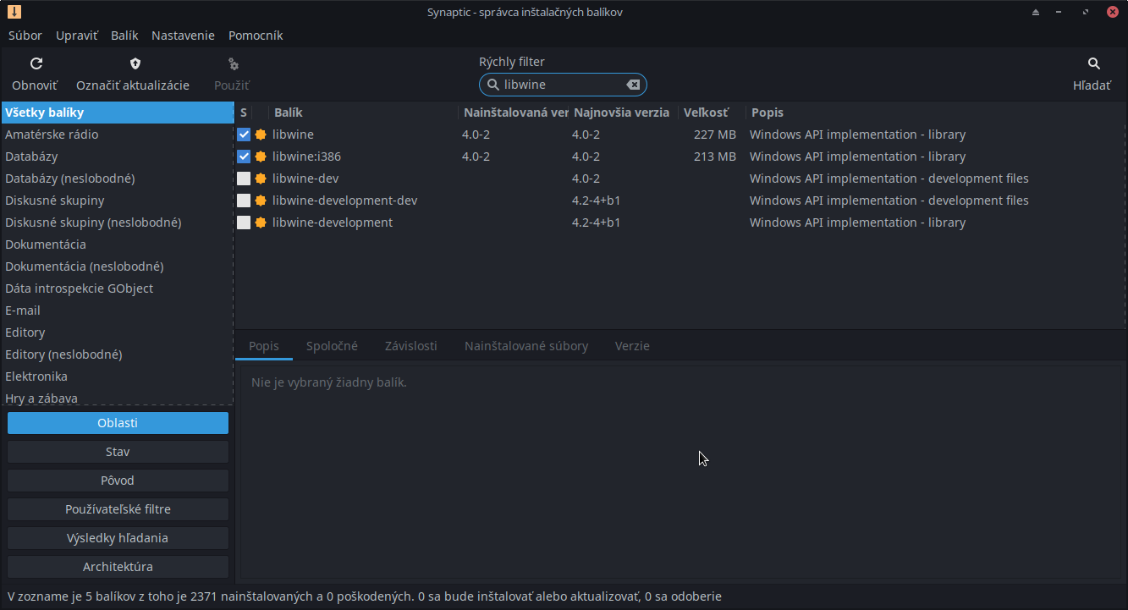
Task: Select the E-mail category
Action: (117, 310)
